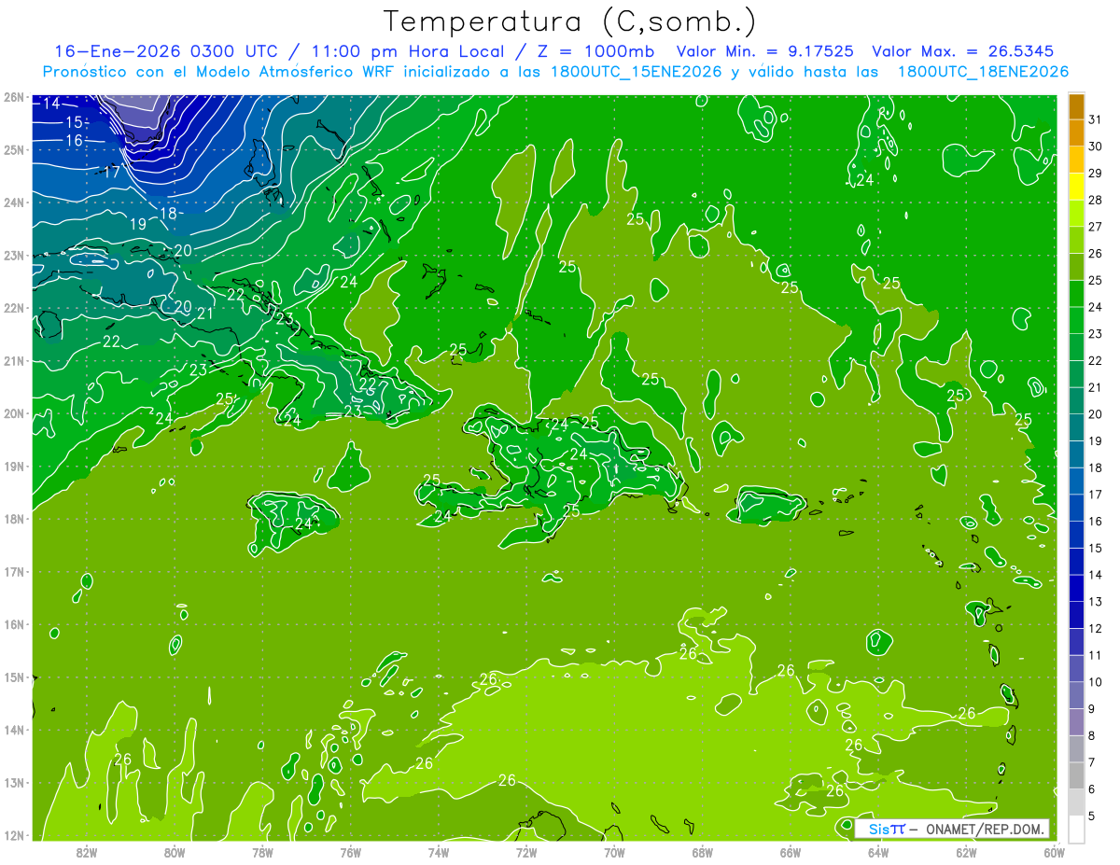Click the 15N latitude axis label

click(13, 677)
